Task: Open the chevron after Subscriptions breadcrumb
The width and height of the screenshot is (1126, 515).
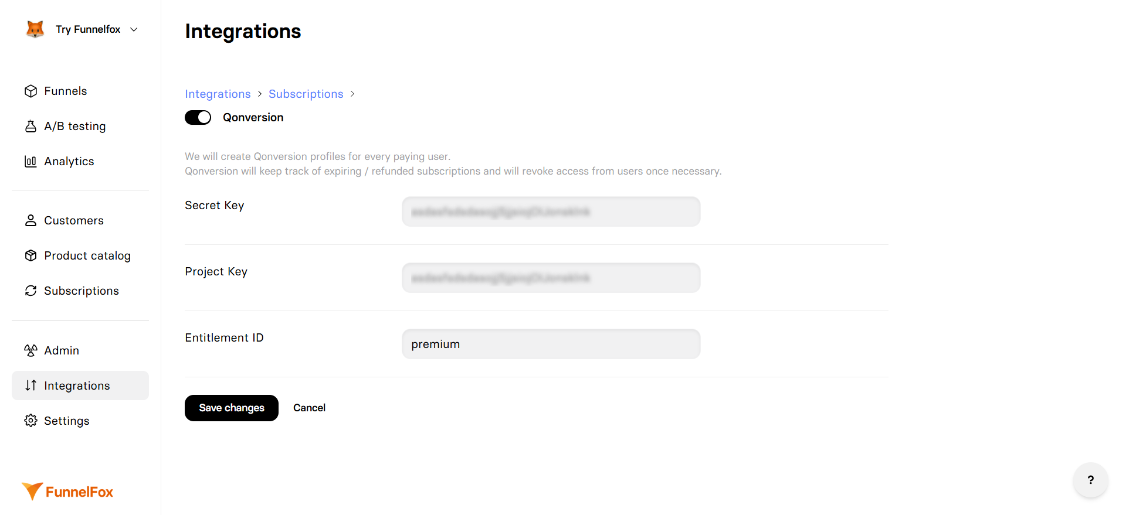Action: pyautogui.click(x=352, y=94)
